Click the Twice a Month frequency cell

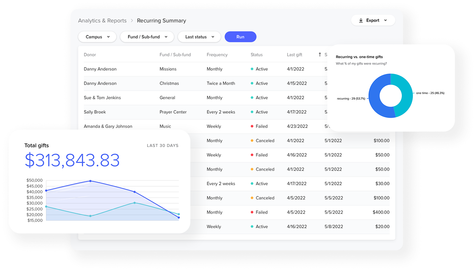[x=221, y=84]
